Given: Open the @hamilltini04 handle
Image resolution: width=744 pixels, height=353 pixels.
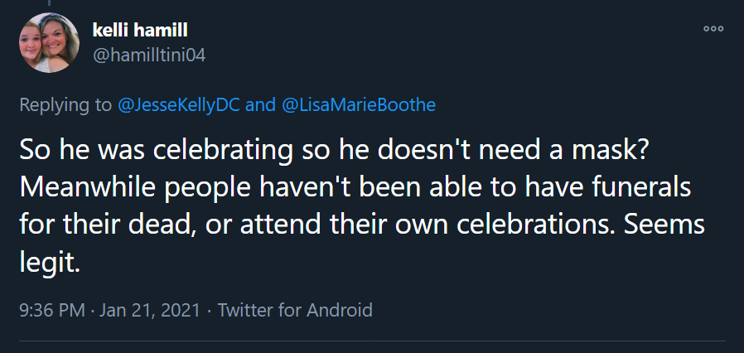Looking at the screenshot, I should coord(149,56).
